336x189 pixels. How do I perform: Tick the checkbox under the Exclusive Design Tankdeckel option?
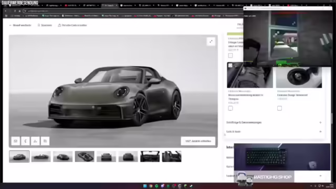tap(279, 108)
